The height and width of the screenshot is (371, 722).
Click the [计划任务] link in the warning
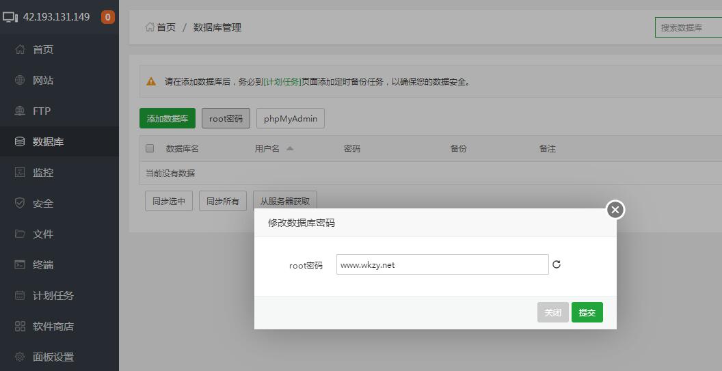pos(282,82)
